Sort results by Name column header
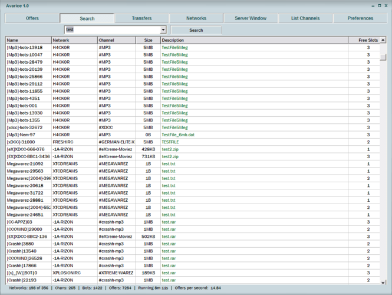The width and height of the screenshot is (392, 295). [28, 40]
